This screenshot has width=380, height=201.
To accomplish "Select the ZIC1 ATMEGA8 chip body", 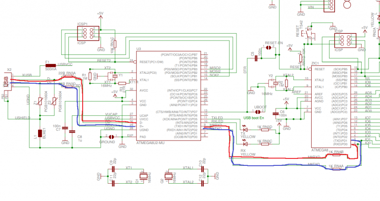I will 331,106.
